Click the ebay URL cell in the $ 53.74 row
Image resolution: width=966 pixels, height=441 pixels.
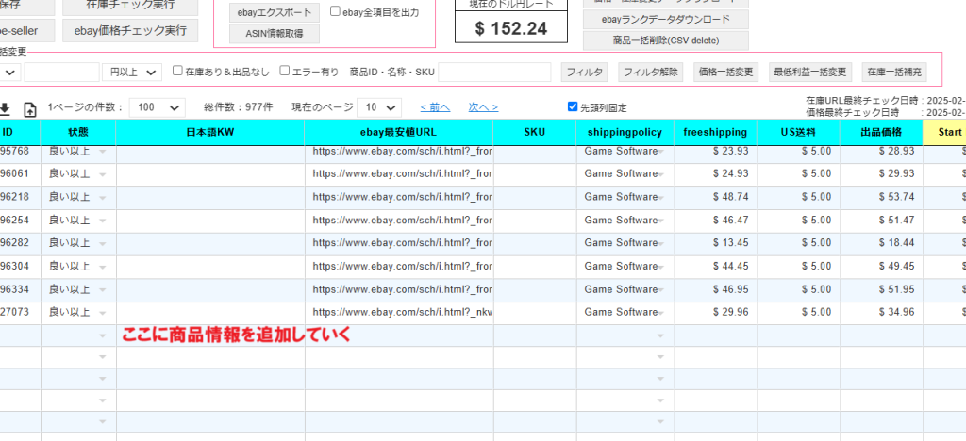pyautogui.click(x=399, y=198)
